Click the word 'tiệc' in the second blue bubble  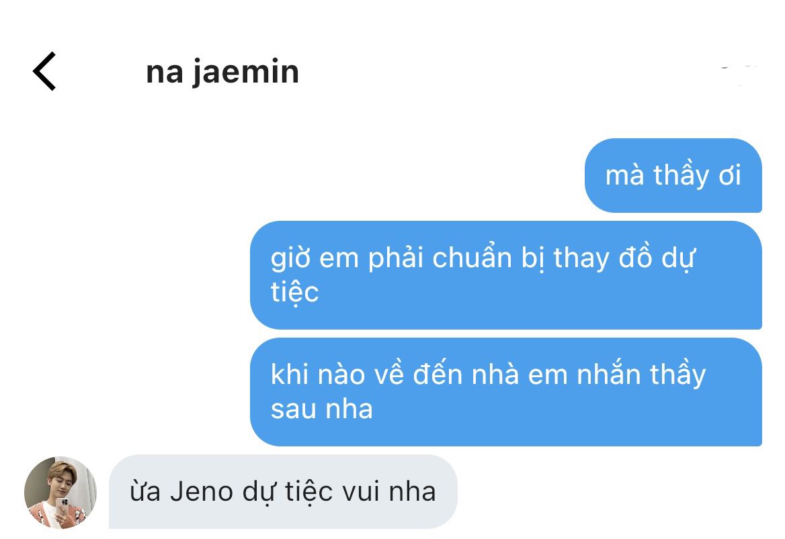tap(294, 292)
